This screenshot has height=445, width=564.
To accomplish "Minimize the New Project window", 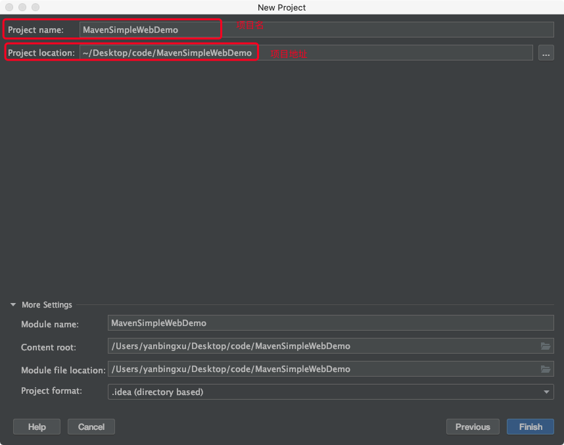I will (x=22, y=7).
